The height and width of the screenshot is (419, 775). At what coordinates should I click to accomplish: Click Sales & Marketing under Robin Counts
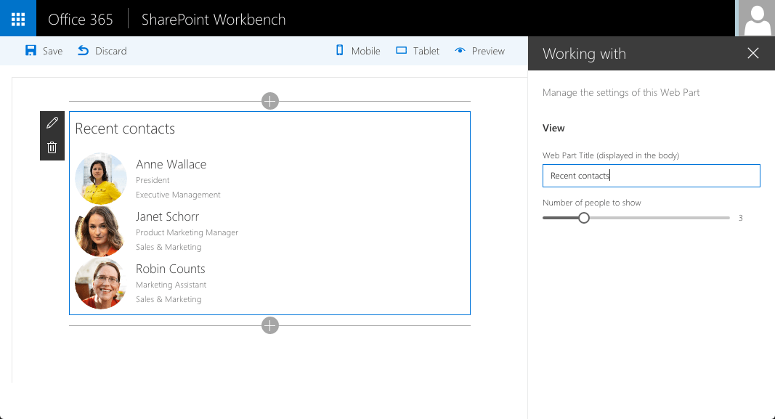click(169, 299)
